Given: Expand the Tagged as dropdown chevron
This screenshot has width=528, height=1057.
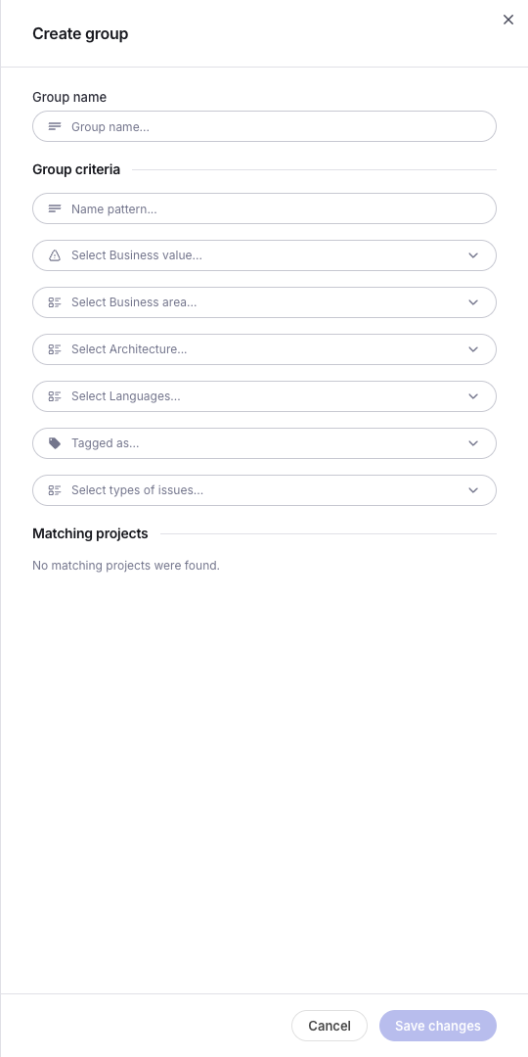Looking at the screenshot, I should tap(473, 443).
